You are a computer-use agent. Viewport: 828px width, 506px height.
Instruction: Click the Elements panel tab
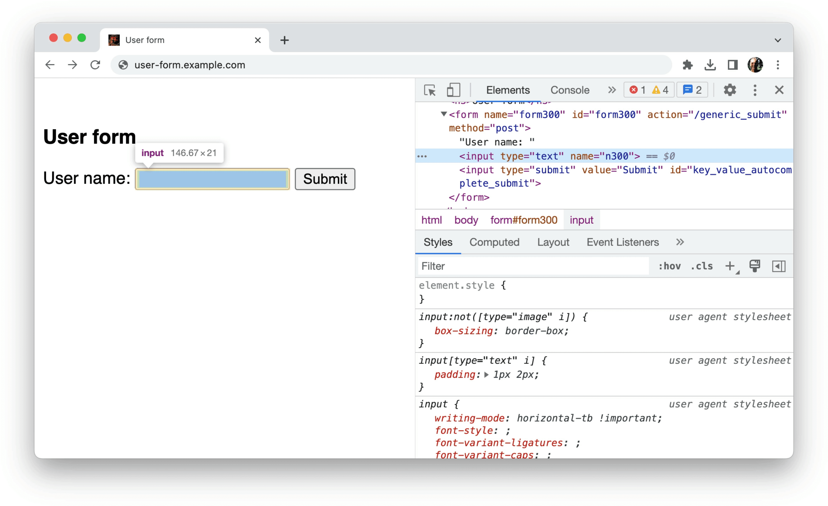pyautogui.click(x=507, y=90)
